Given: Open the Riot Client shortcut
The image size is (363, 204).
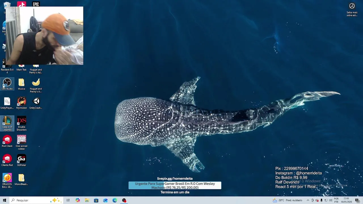Looking at the screenshot, I should [7, 141].
